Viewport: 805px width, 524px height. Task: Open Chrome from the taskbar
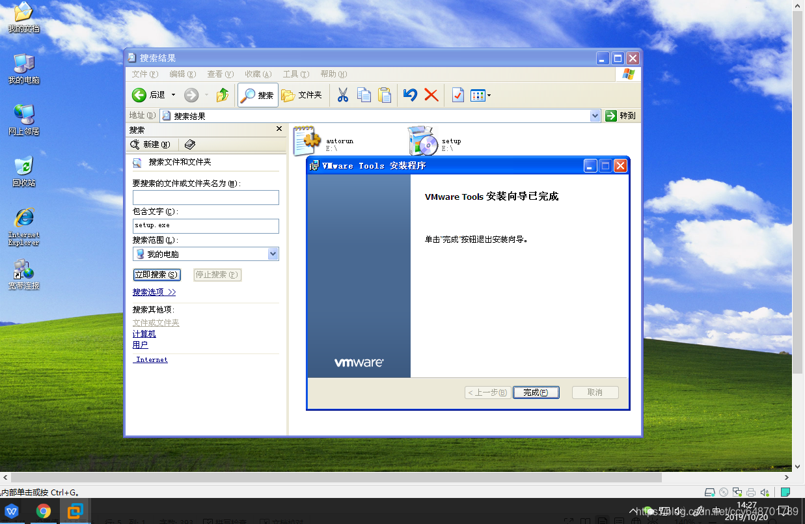(x=44, y=511)
